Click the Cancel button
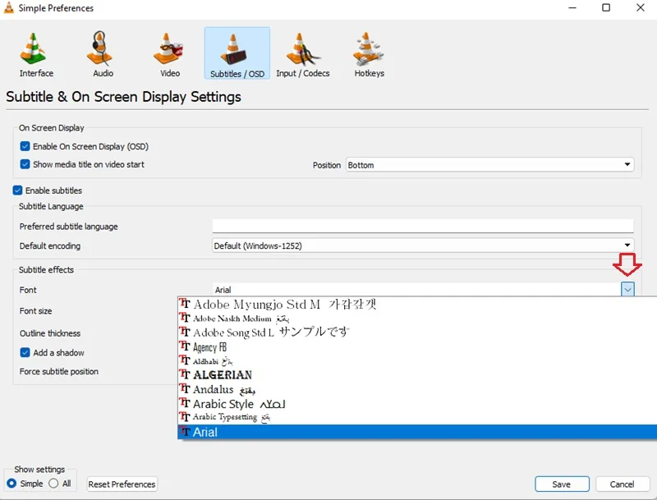 click(623, 484)
